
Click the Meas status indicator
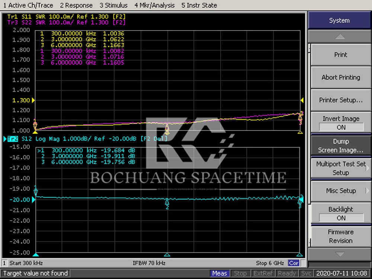click(219, 273)
